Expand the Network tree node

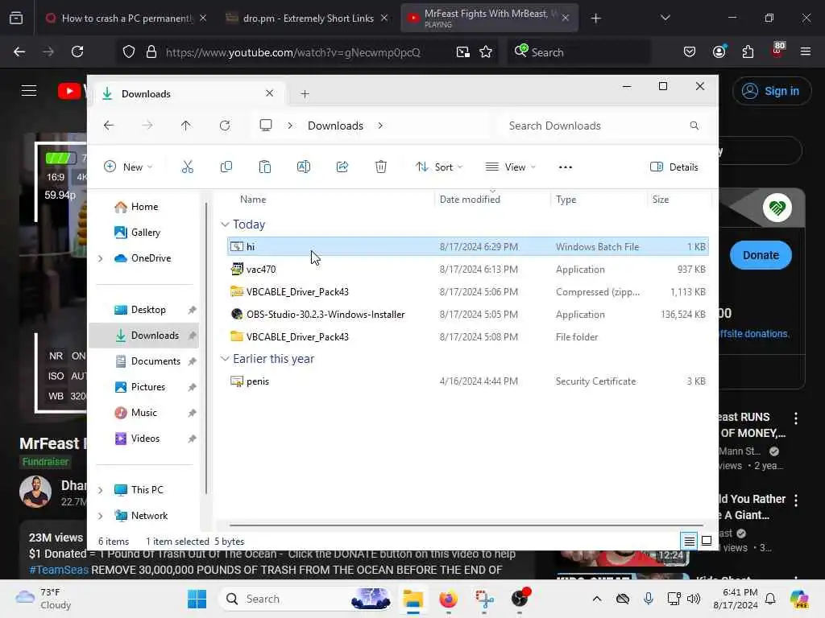pos(101,516)
